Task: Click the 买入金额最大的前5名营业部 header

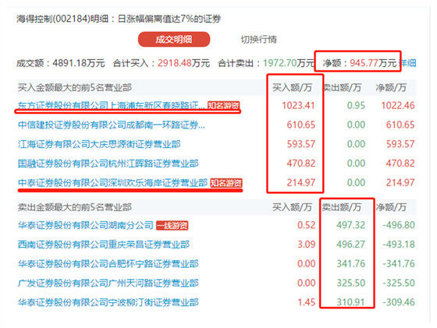Action: [x=75, y=87]
